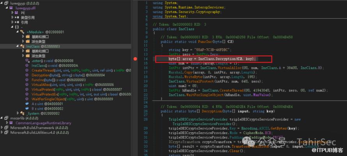Select the <Module> @02000001 tree label
The width and height of the screenshot is (347, 156).
[45, 32]
